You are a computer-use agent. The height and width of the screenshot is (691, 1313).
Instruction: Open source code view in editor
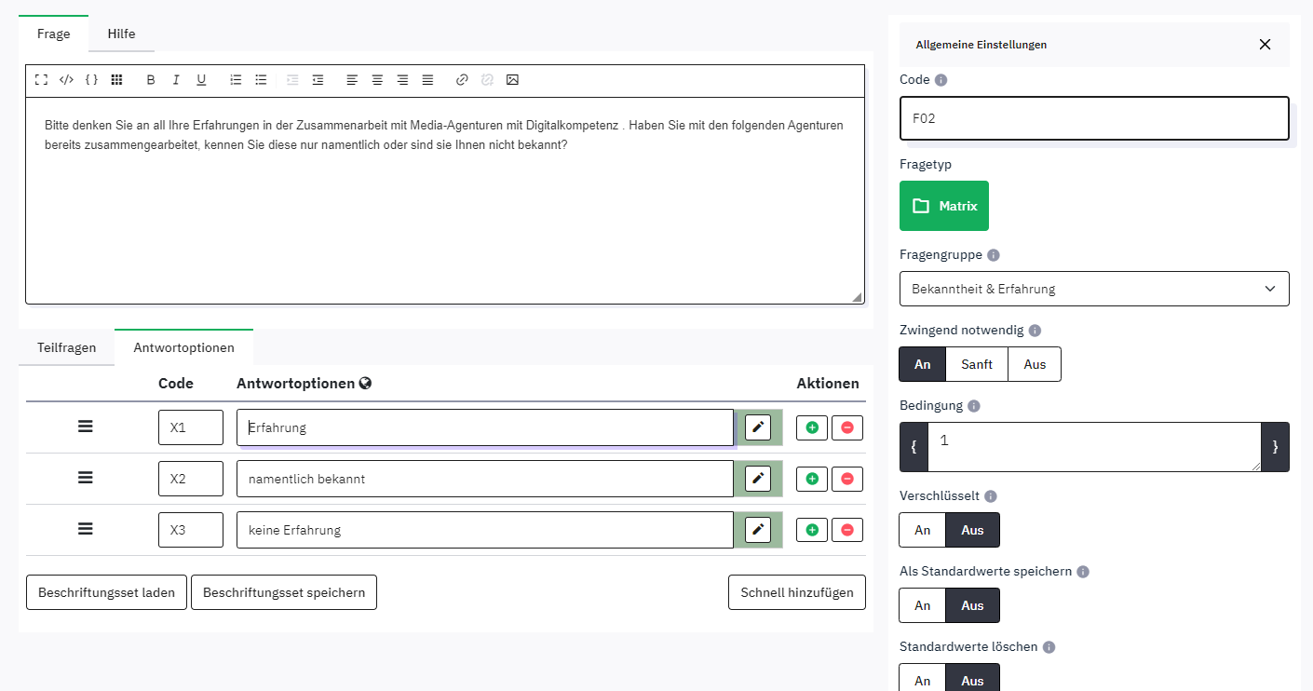click(66, 80)
